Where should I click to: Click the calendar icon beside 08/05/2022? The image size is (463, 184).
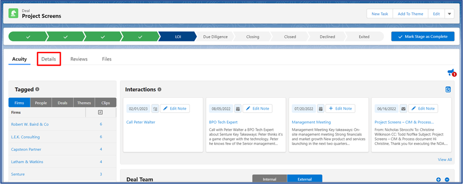[238, 109]
